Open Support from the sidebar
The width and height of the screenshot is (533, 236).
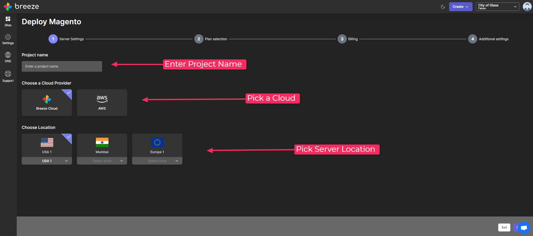pos(8,76)
